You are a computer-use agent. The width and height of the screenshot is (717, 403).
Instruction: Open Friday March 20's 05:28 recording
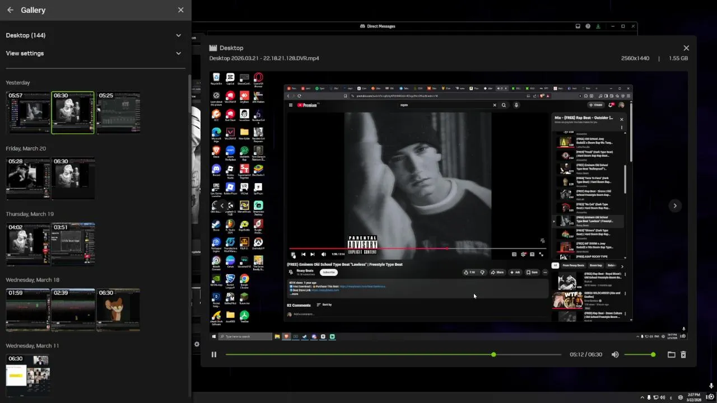click(28, 178)
